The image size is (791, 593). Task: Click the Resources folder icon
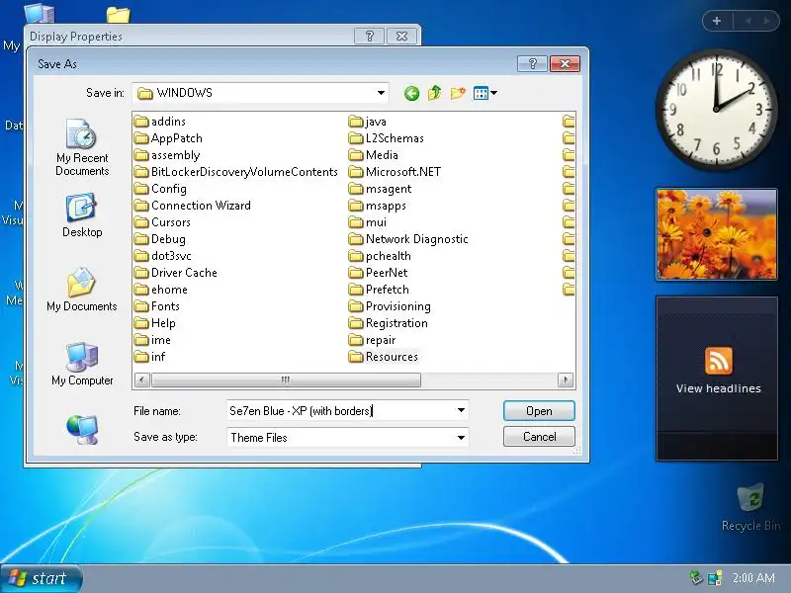(356, 357)
